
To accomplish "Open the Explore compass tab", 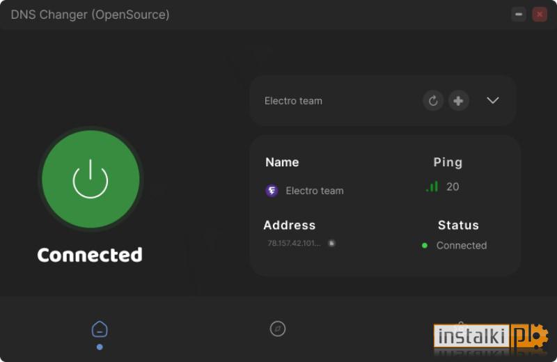I will [277, 329].
